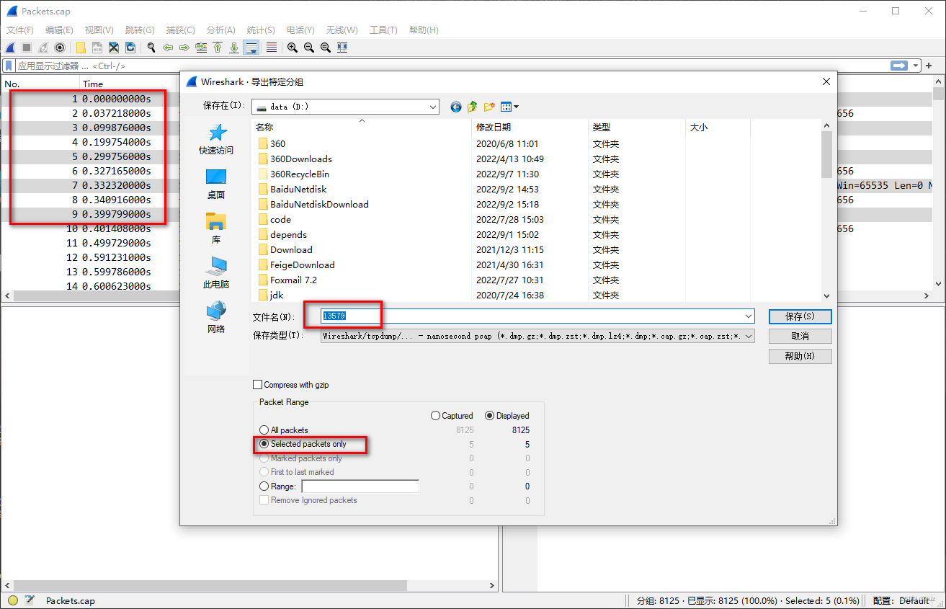This screenshot has height=609, width=946.
Task: Open the save as type (保存类型) dropdown
Action: pyautogui.click(x=749, y=336)
